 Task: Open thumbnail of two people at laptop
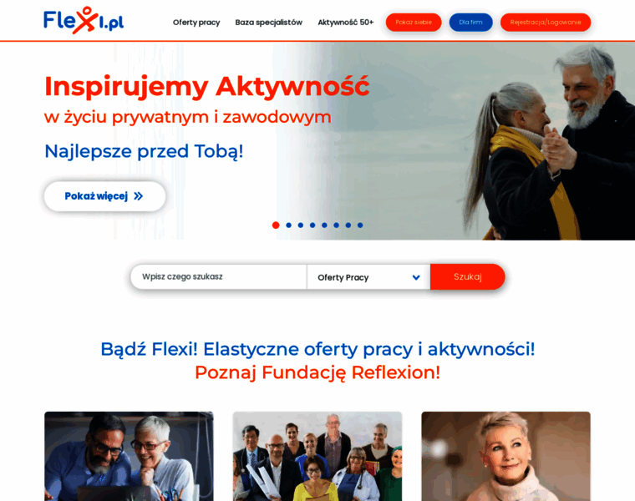pyautogui.click(x=129, y=456)
